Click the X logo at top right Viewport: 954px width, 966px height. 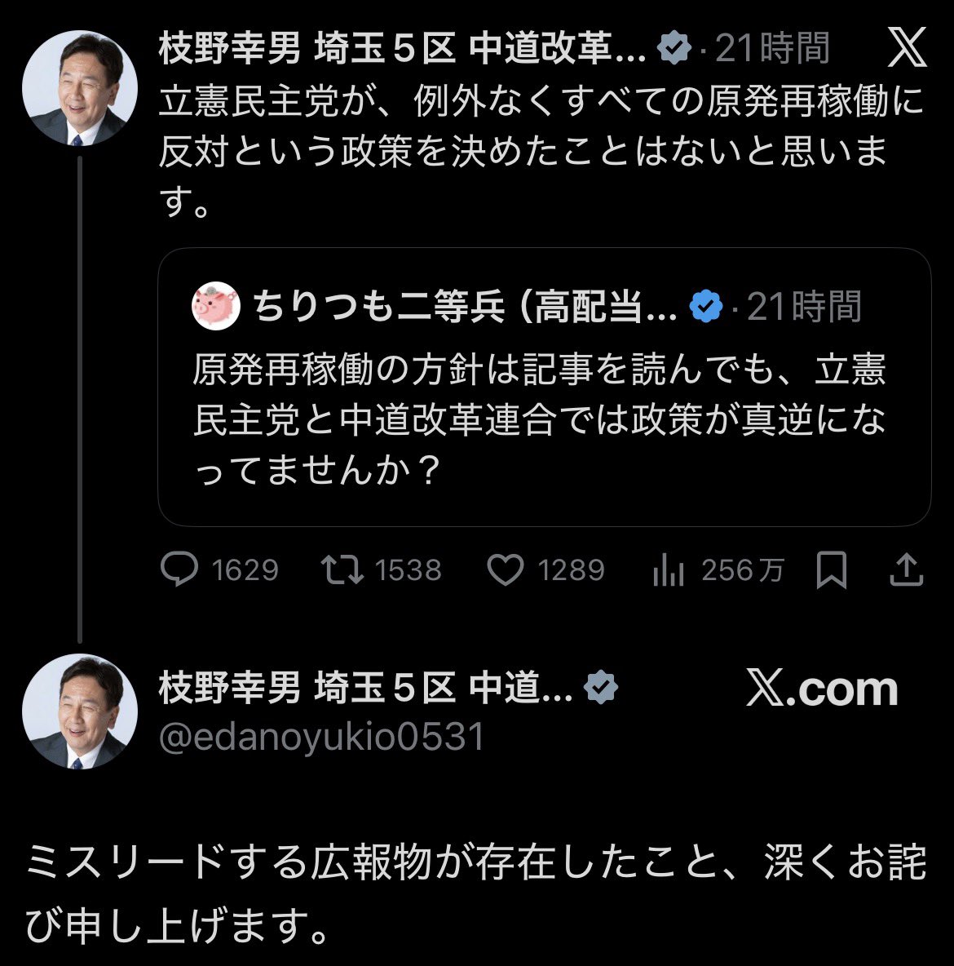pos(907,49)
